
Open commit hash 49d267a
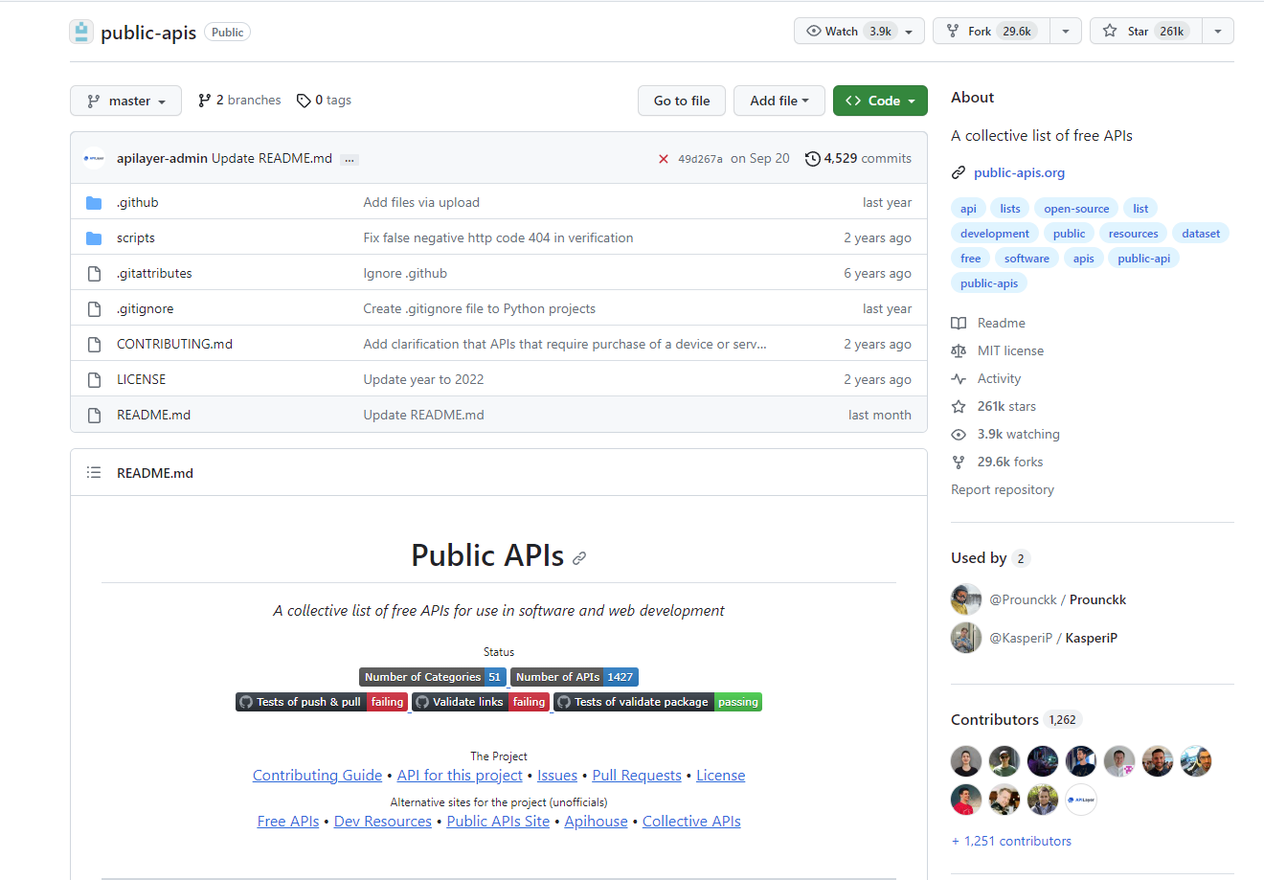pos(700,159)
